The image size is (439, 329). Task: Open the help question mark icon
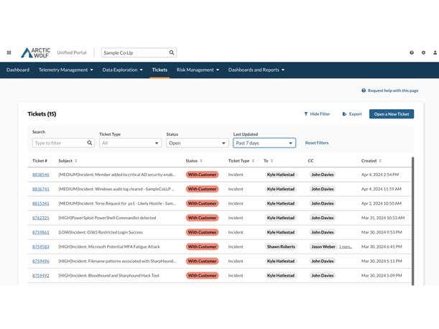coord(412,52)
